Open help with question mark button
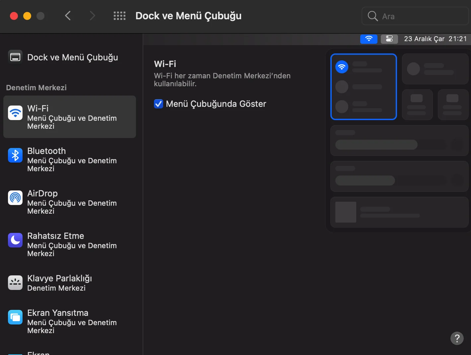Viewport: 471px width, 355px height. pos(457,338)
